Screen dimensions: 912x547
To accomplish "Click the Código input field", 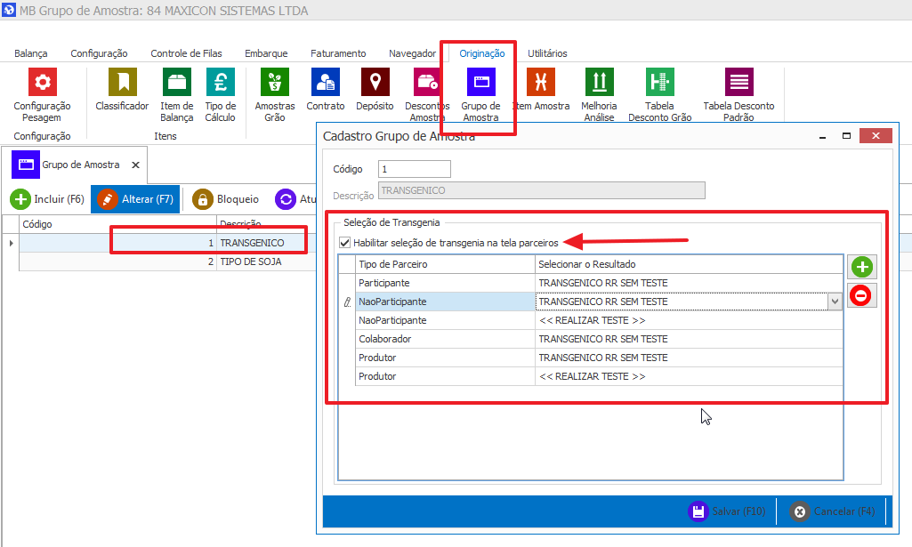I will (414, 169).
